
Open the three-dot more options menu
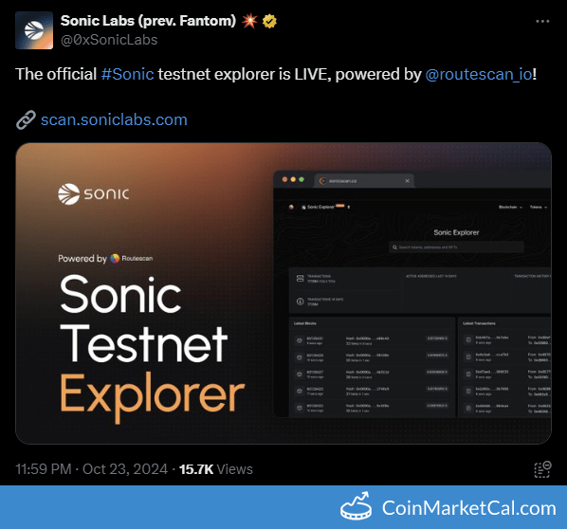[542, 22]
